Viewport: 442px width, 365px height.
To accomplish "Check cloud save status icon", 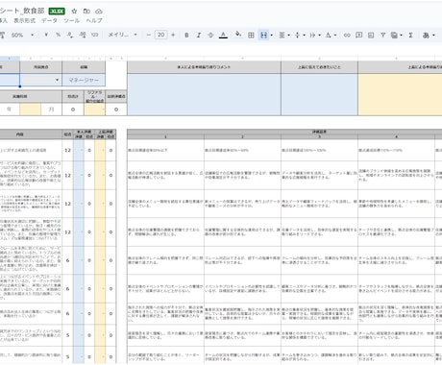I will point(99,12).
